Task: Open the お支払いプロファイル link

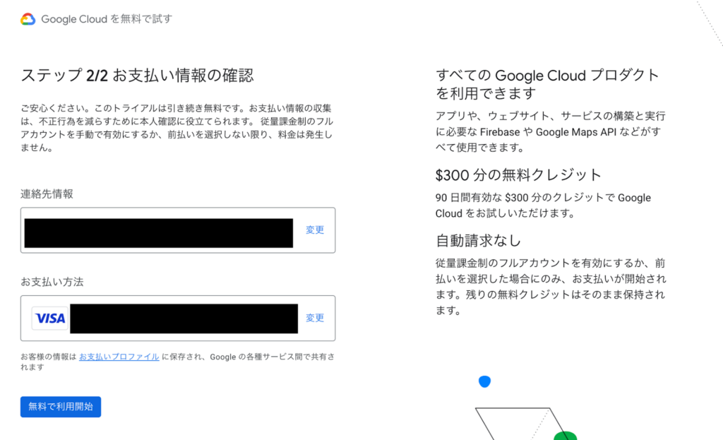Action: pos(119,357)
